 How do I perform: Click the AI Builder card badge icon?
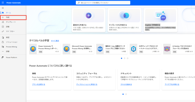coord(167,49)
